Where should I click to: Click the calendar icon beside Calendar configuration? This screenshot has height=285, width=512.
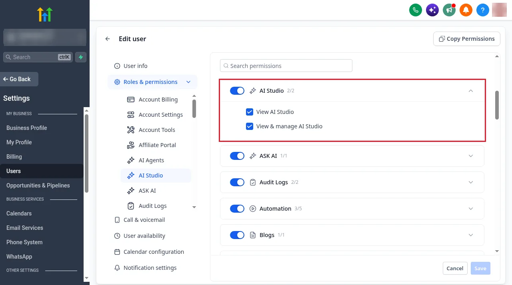117,252
